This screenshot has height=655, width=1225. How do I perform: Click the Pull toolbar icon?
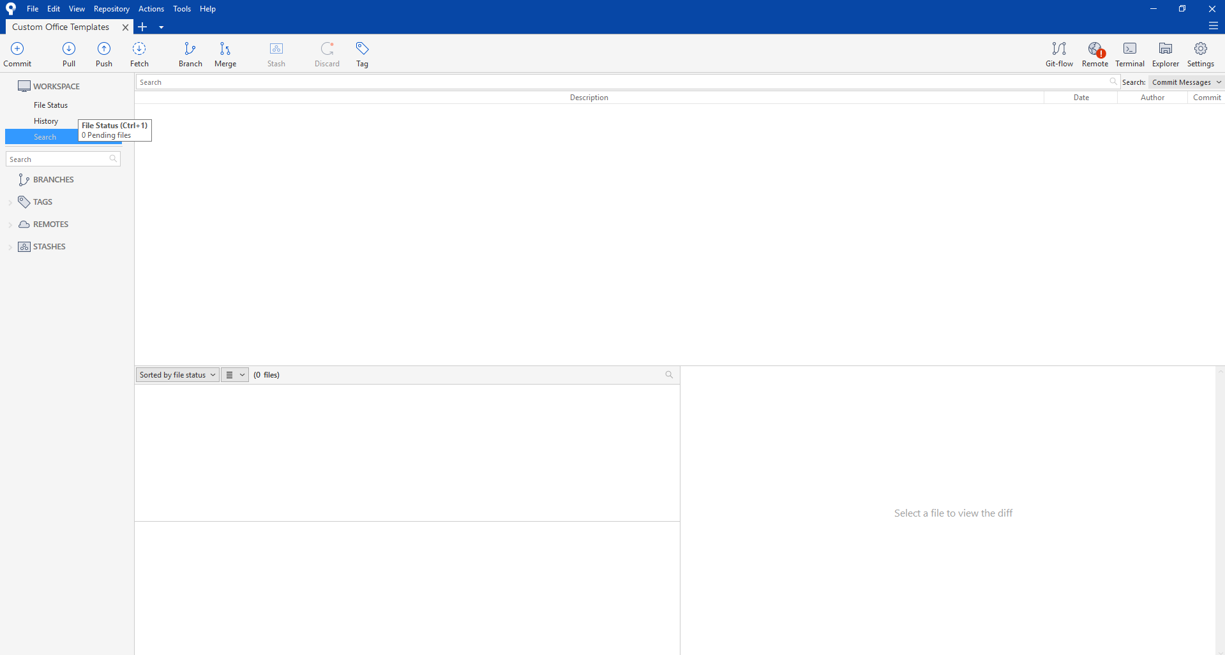pos(69,54)
